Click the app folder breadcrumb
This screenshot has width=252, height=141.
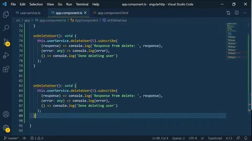point(27,20)
